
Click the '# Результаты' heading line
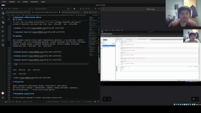click(x=18, y=82)
